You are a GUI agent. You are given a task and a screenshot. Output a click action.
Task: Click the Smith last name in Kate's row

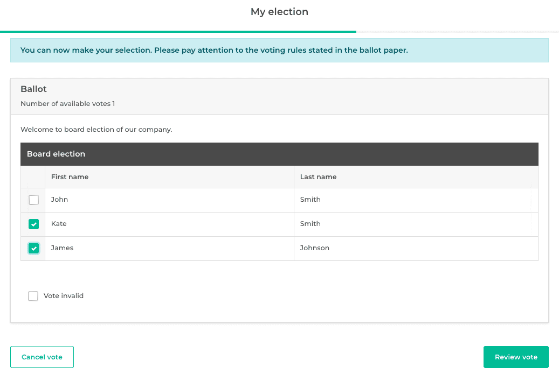tap(310, 224)
